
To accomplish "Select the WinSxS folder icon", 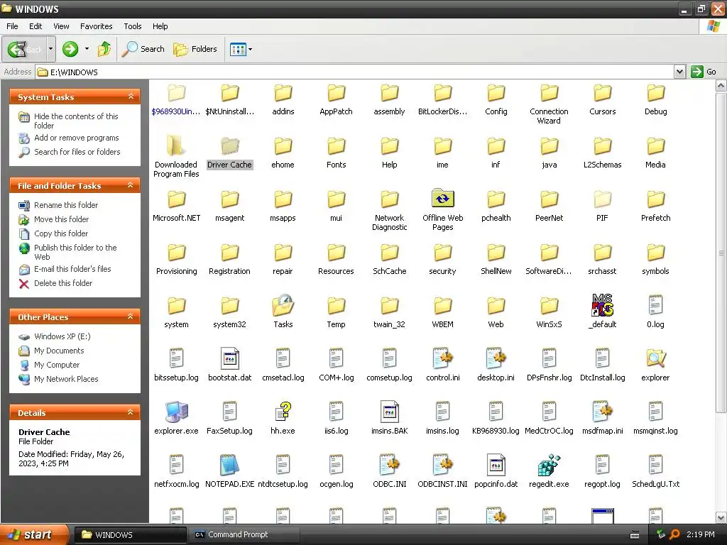I will 549,305.
